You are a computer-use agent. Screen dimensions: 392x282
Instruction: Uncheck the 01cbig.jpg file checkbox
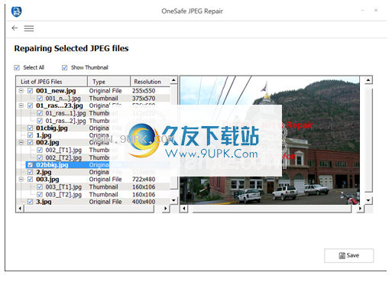pyautogui.click(x=30, y=128)
